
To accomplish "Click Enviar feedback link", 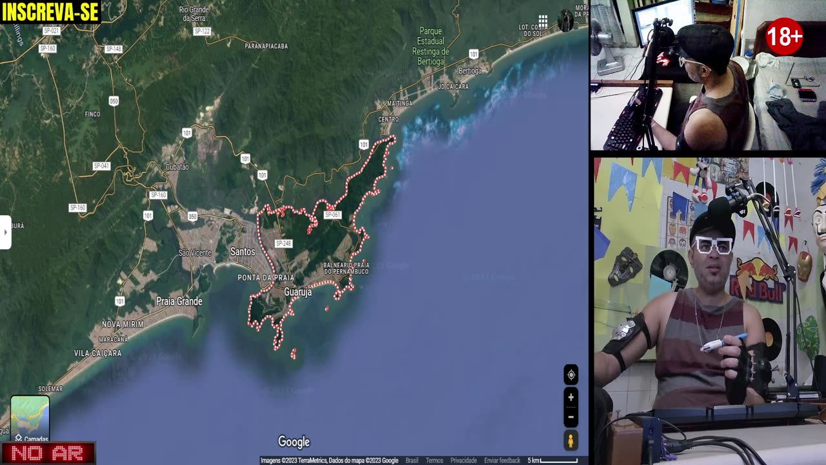I will coord(502,460).
